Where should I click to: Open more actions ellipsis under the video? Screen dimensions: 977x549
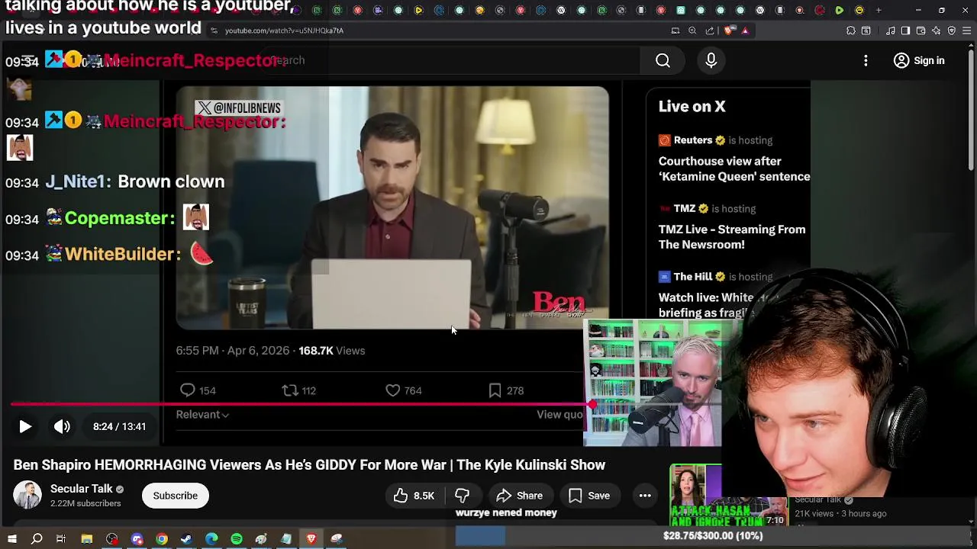pyautogui.click(x=645, y=496)
